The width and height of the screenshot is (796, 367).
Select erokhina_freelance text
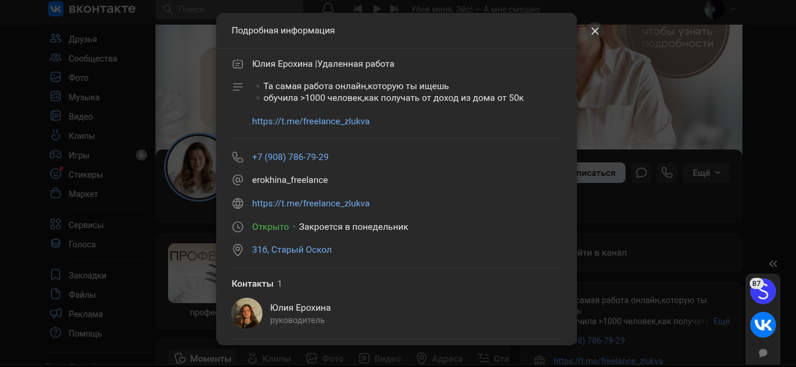pos(290,180)
